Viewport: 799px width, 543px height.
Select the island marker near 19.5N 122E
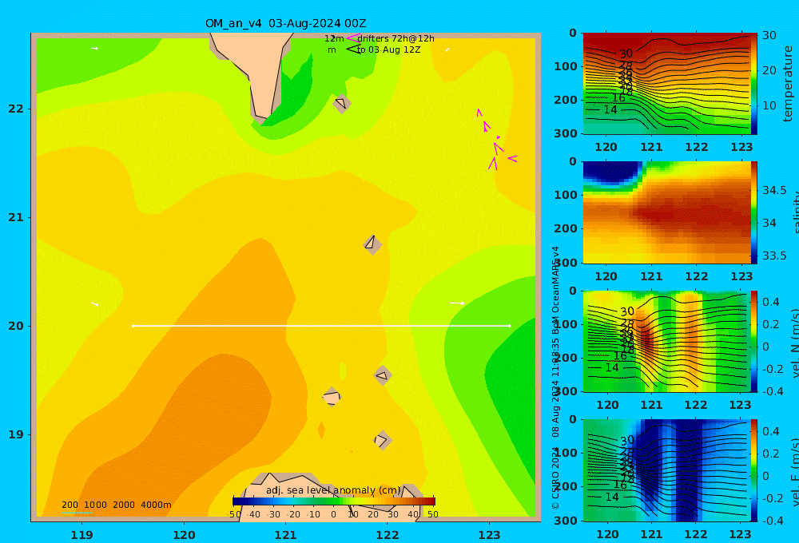tap(383, 376)
